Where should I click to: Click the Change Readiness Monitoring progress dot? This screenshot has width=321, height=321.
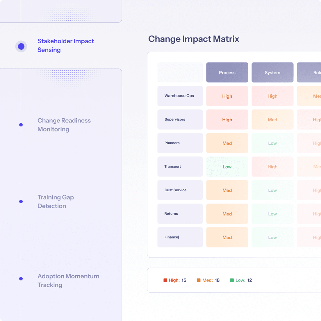pos(21,124)
